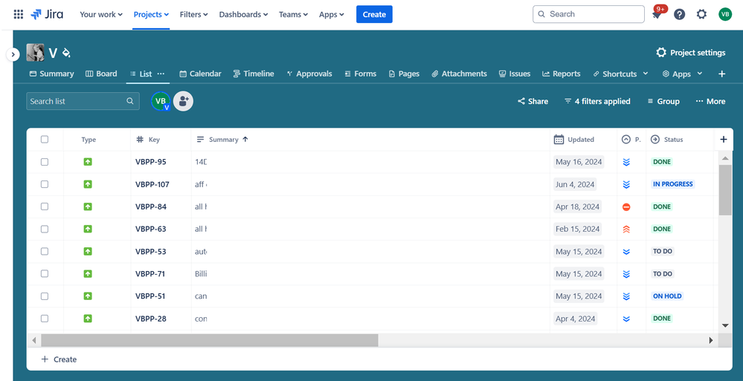Open the List tab more options
This screenshot has height=381, width=743.
161,74
